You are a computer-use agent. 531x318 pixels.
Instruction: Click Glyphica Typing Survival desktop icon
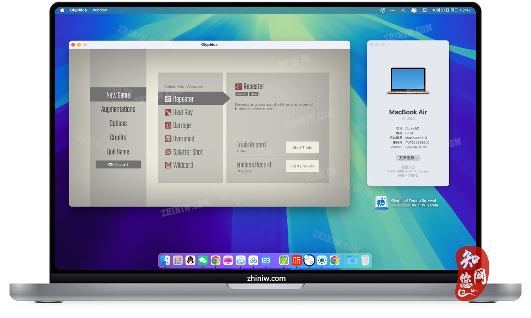(381, 203)
